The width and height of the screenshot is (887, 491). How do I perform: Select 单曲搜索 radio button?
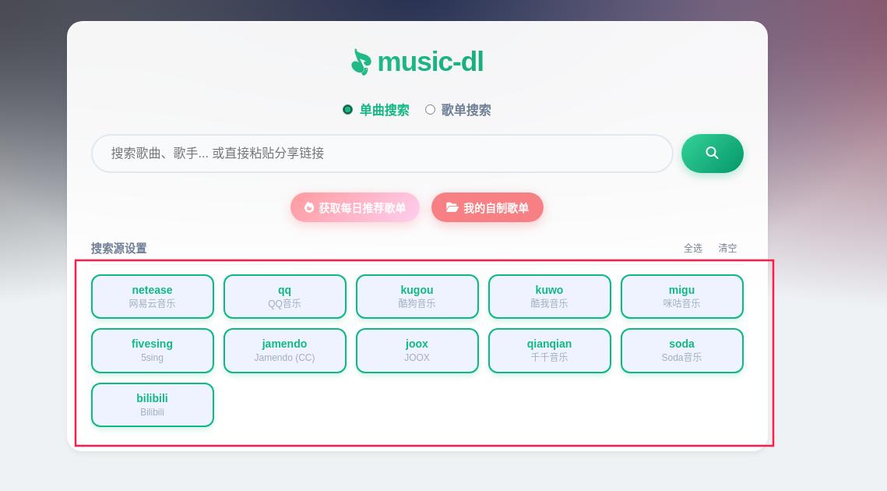click(x=348, y=110)
